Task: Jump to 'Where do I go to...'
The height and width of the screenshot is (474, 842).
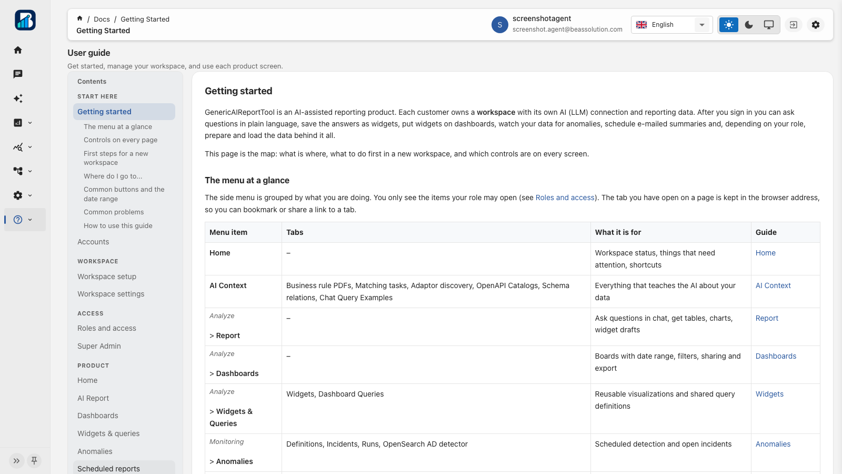Action: (x=113, y=176)
